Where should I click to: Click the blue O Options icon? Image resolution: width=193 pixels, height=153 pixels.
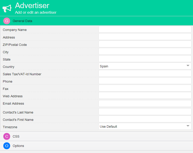(7, 146)
